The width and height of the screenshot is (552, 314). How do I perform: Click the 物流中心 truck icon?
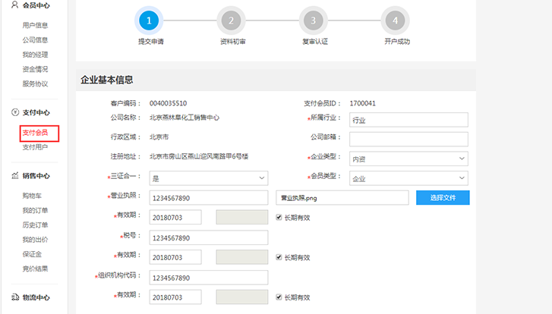15,297
